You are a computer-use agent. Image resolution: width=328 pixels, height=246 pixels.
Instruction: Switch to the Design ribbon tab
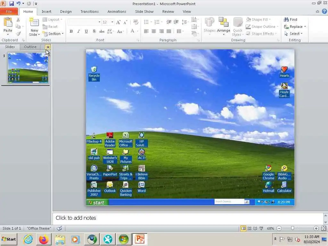[x=66, y=12]
